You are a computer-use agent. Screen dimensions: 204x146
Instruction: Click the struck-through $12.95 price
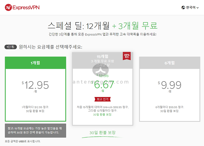point(103,75)
